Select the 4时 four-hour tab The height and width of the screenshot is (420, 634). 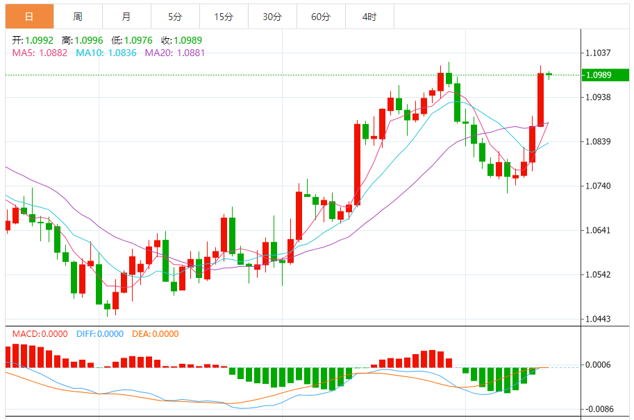[369, 17]
